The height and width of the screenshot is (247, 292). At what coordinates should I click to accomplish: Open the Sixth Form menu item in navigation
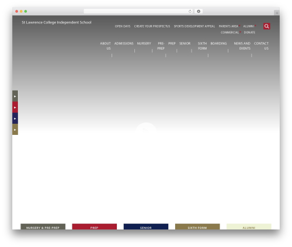click(202, 46)
